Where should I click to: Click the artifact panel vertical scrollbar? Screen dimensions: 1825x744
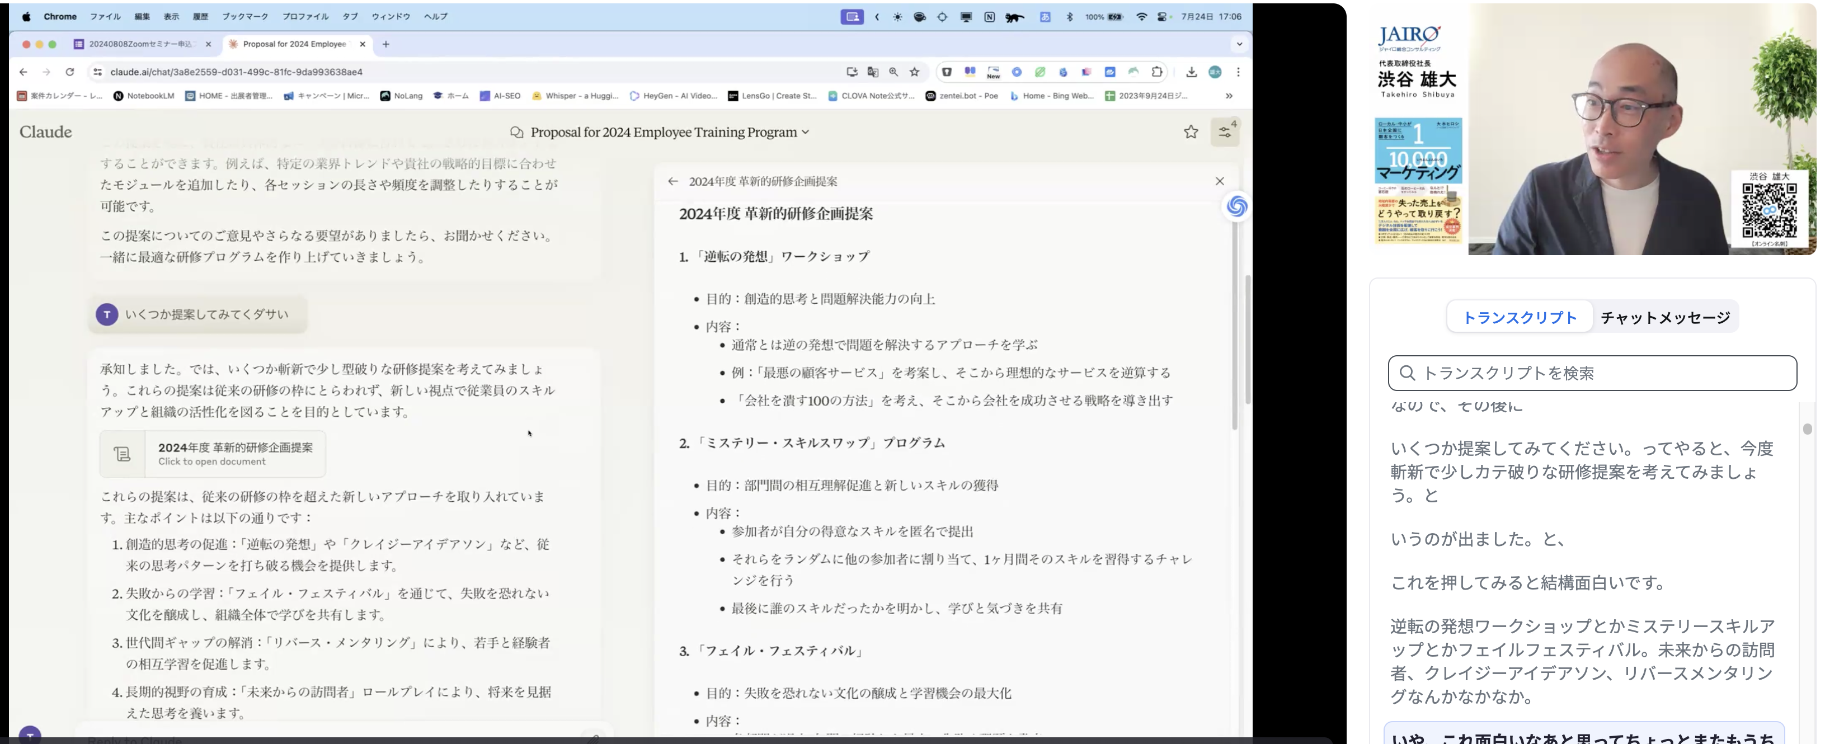coord(1234,326)
